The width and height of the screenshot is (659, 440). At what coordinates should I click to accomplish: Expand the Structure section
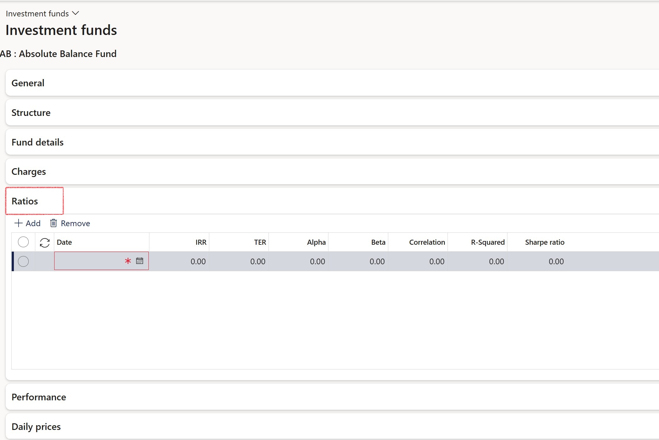tap(332, 112)
